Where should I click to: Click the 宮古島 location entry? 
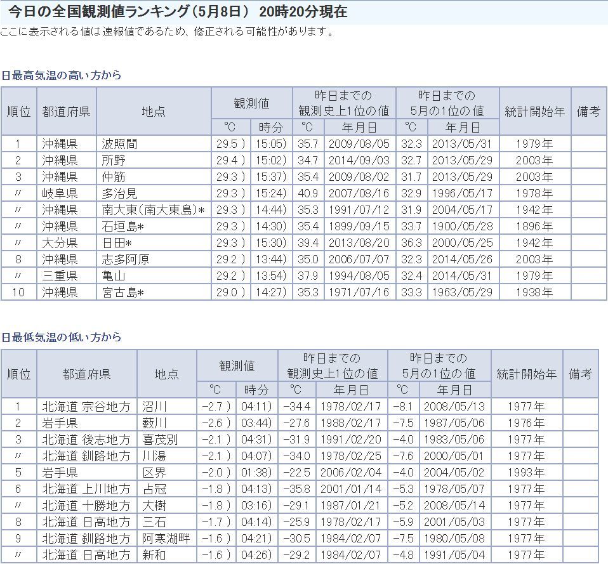[122, 292]
